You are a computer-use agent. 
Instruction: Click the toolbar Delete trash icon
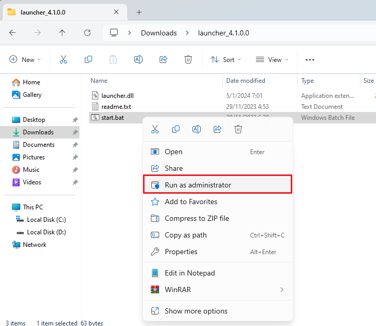(188, 60)
